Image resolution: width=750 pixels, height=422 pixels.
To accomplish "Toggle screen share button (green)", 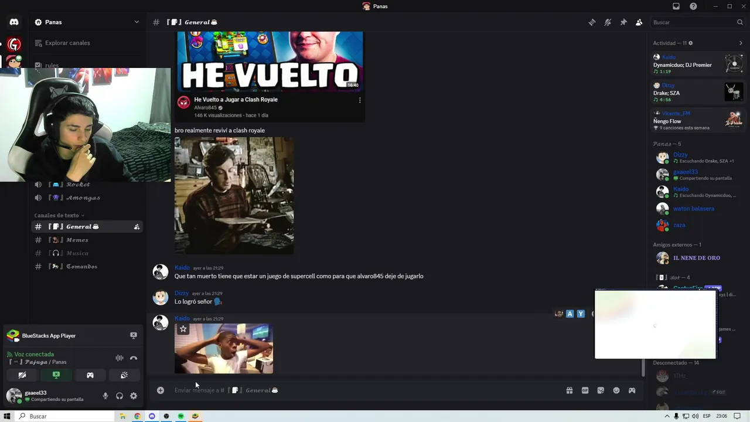I will [x=56, y=375].
